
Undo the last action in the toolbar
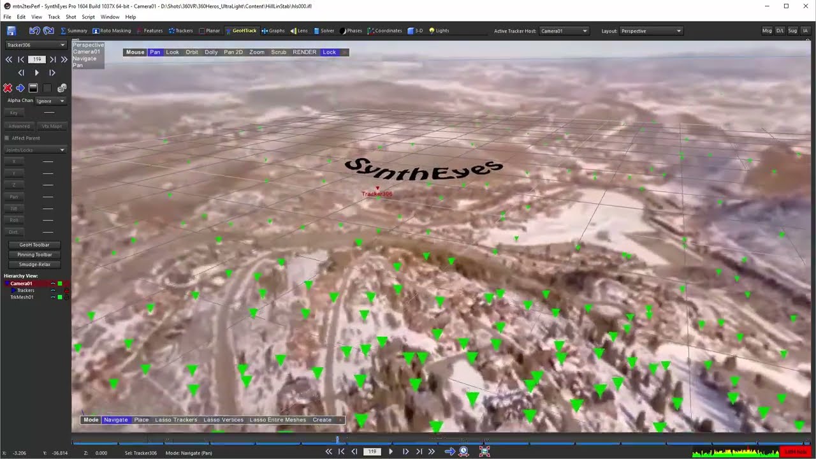[34, 31]
